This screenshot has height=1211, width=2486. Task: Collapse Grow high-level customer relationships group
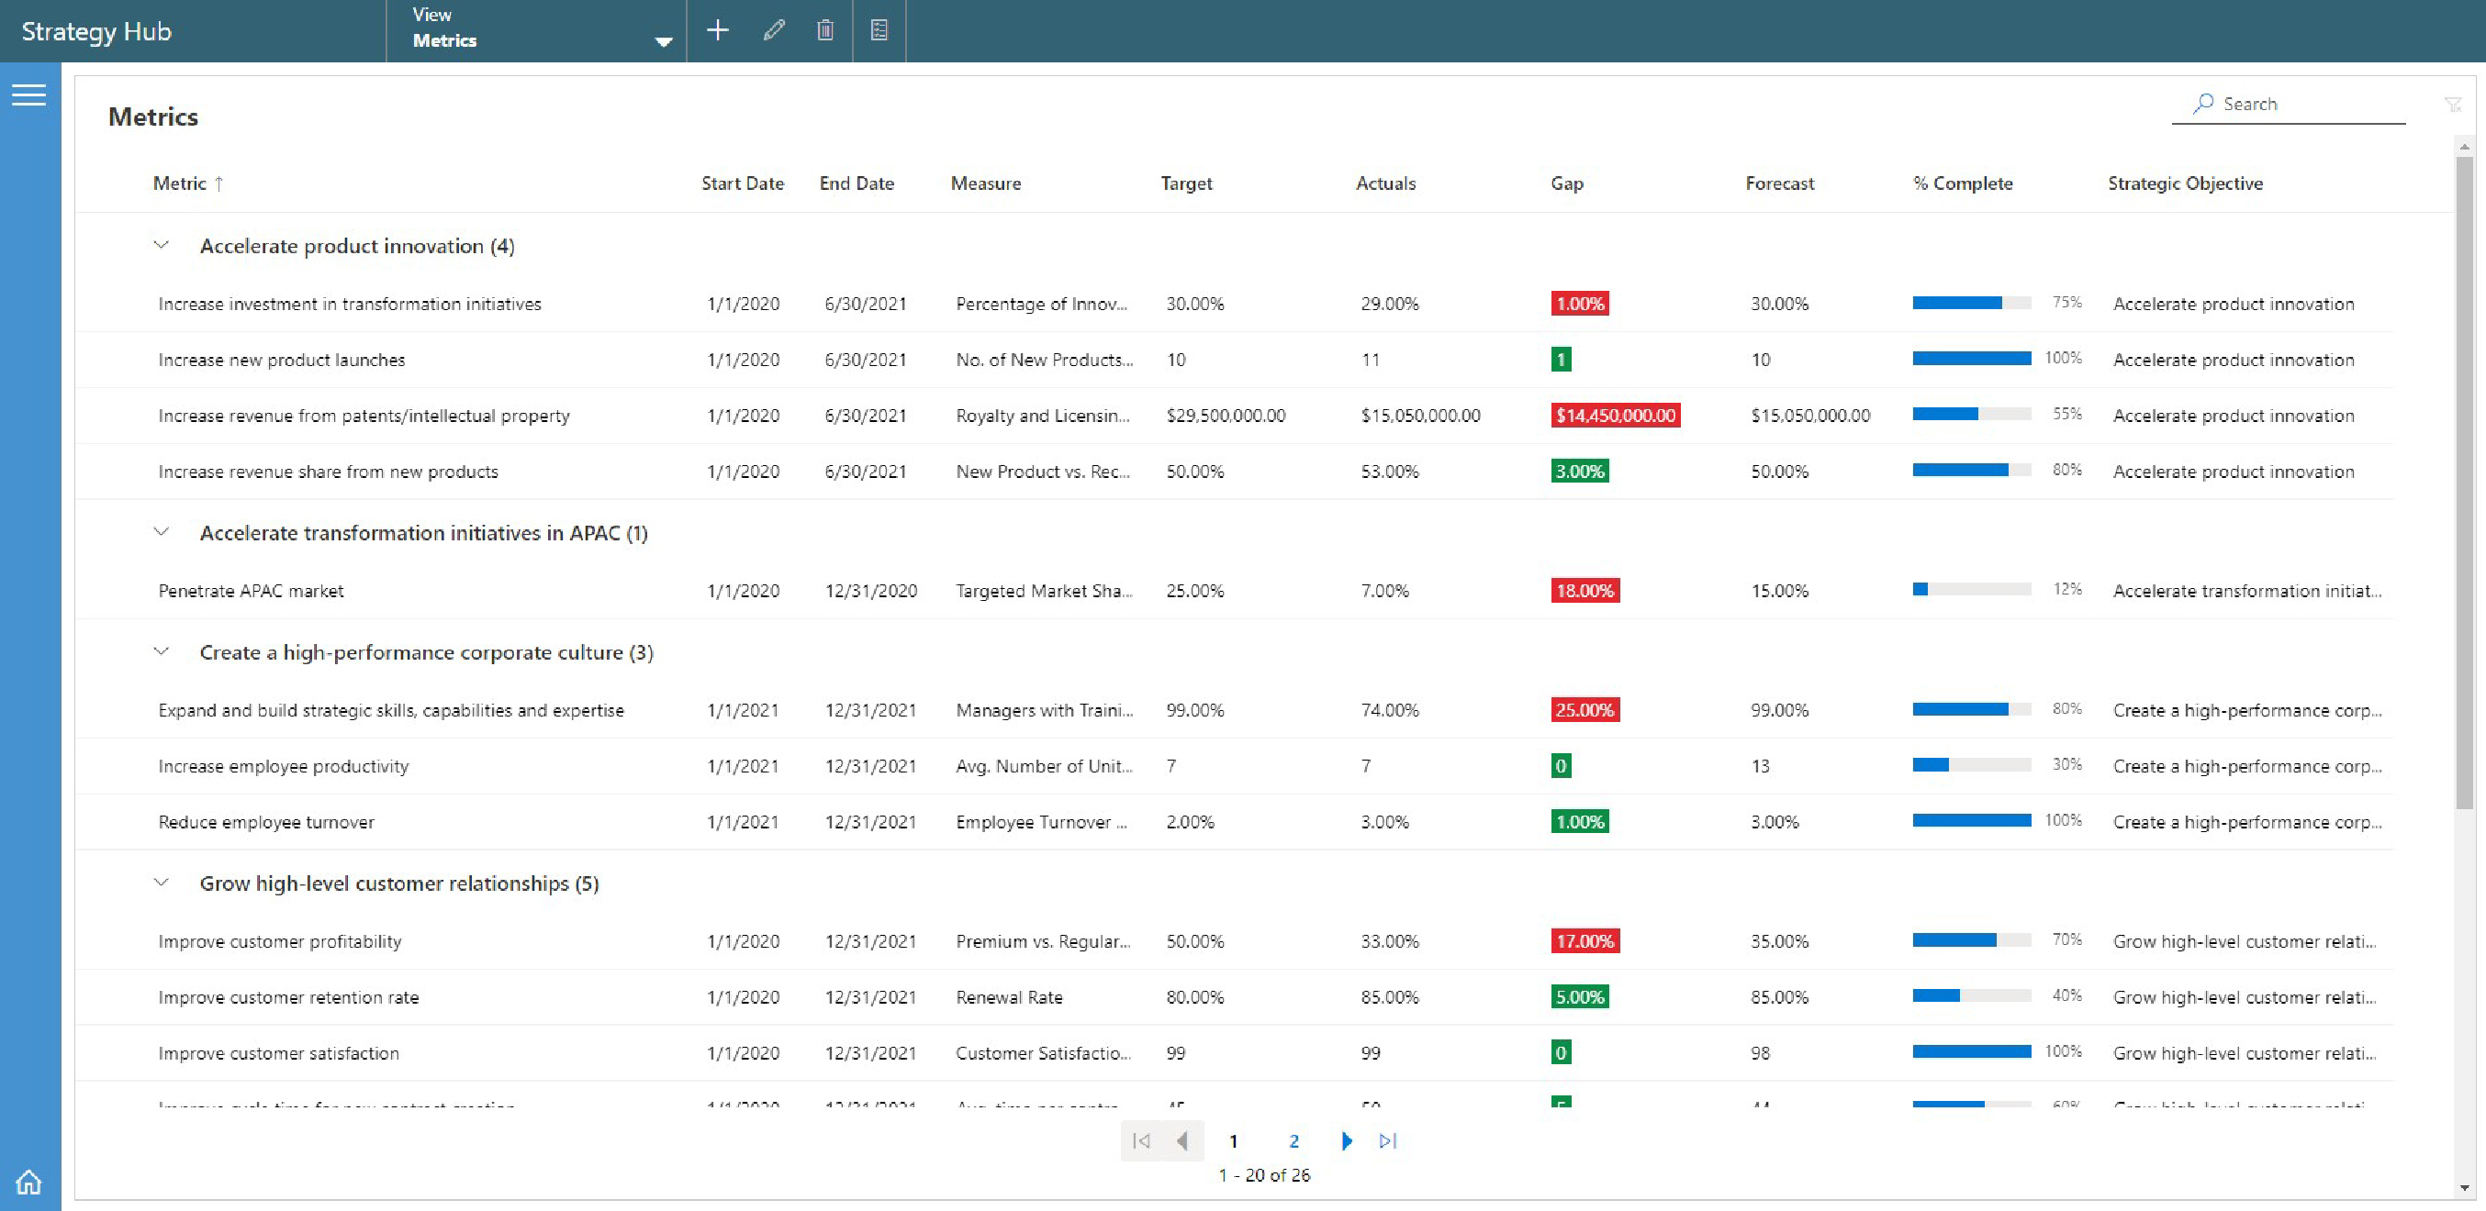(162, 883)
